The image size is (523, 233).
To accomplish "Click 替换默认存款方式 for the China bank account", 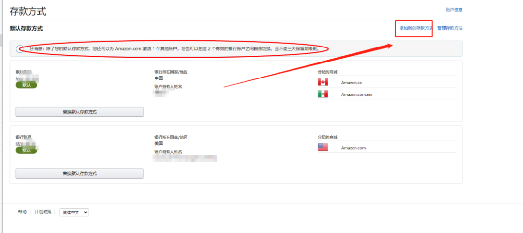I will (x=80, y=112).
